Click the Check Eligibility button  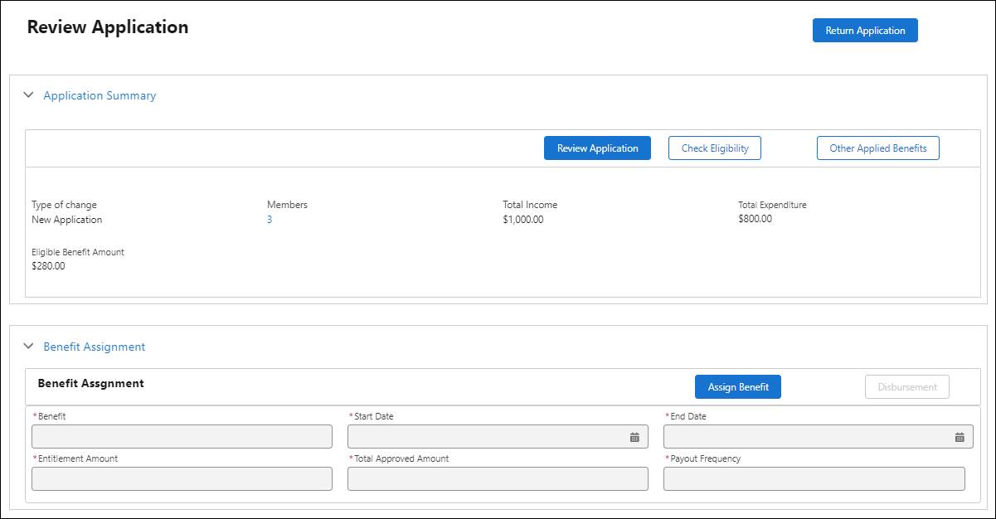point(715,148)
